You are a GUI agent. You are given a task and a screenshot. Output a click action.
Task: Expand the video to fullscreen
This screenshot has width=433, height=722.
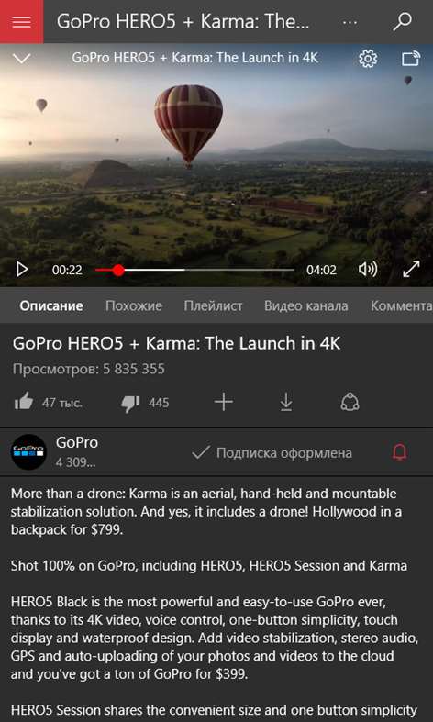click(411, 270)
